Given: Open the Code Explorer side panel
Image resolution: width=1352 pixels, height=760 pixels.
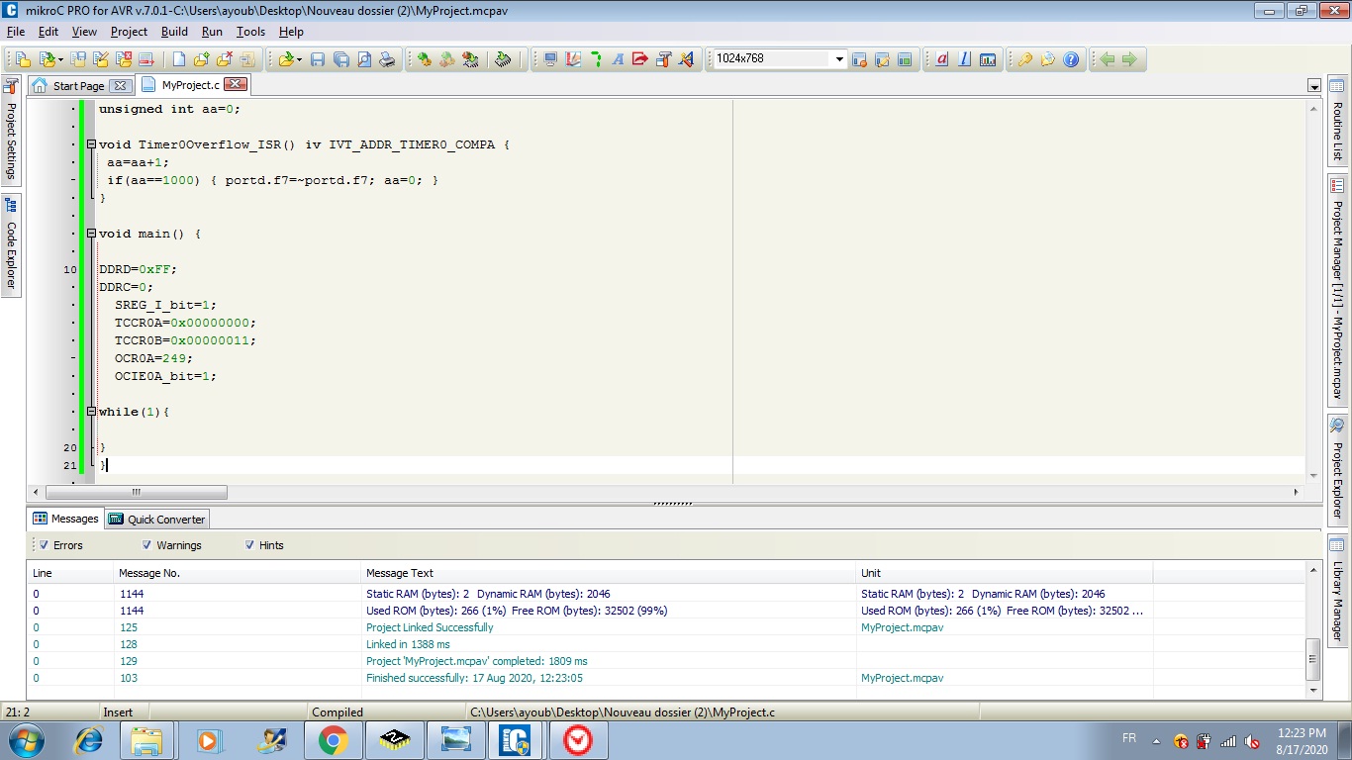Looking at the screenshot, I should tap(11, 244).
